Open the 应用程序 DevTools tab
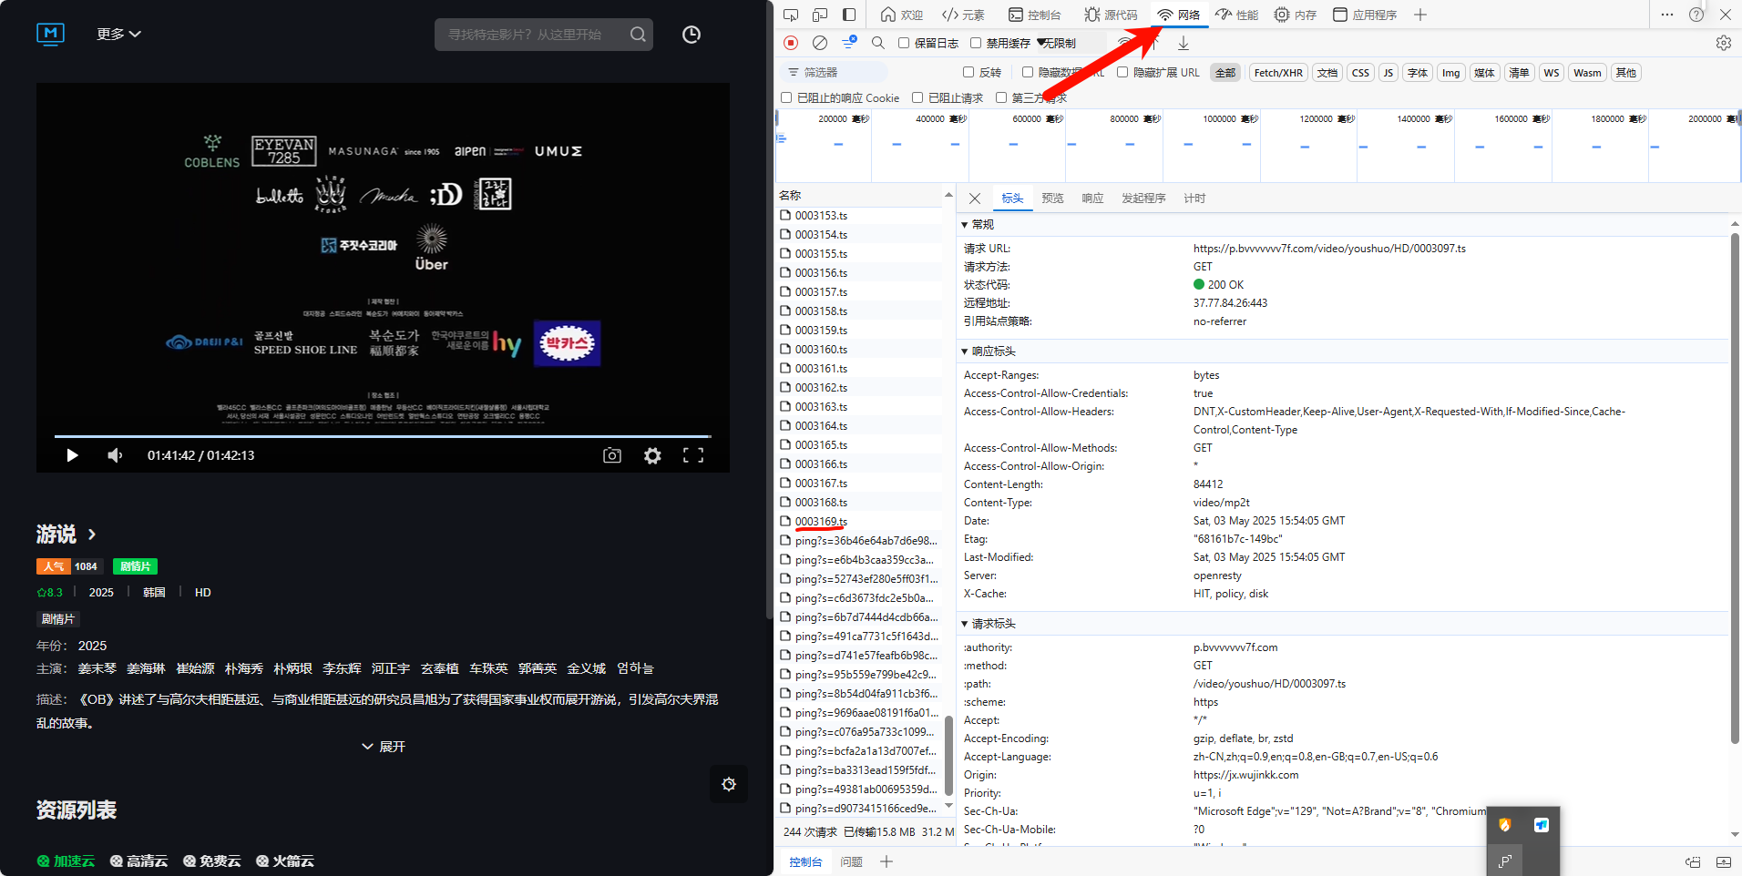This screenshot has height=876, width=1742. [1365, 15]
